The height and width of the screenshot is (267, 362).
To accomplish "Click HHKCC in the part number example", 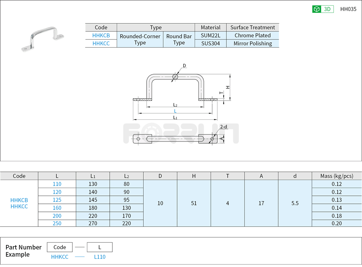I will [60, 257].
